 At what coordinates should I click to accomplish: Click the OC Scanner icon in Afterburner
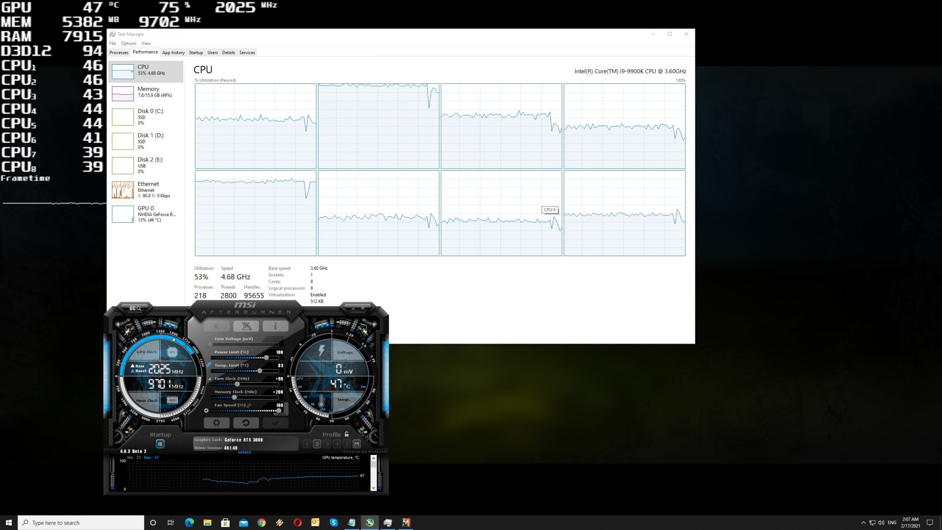point(136,308)
